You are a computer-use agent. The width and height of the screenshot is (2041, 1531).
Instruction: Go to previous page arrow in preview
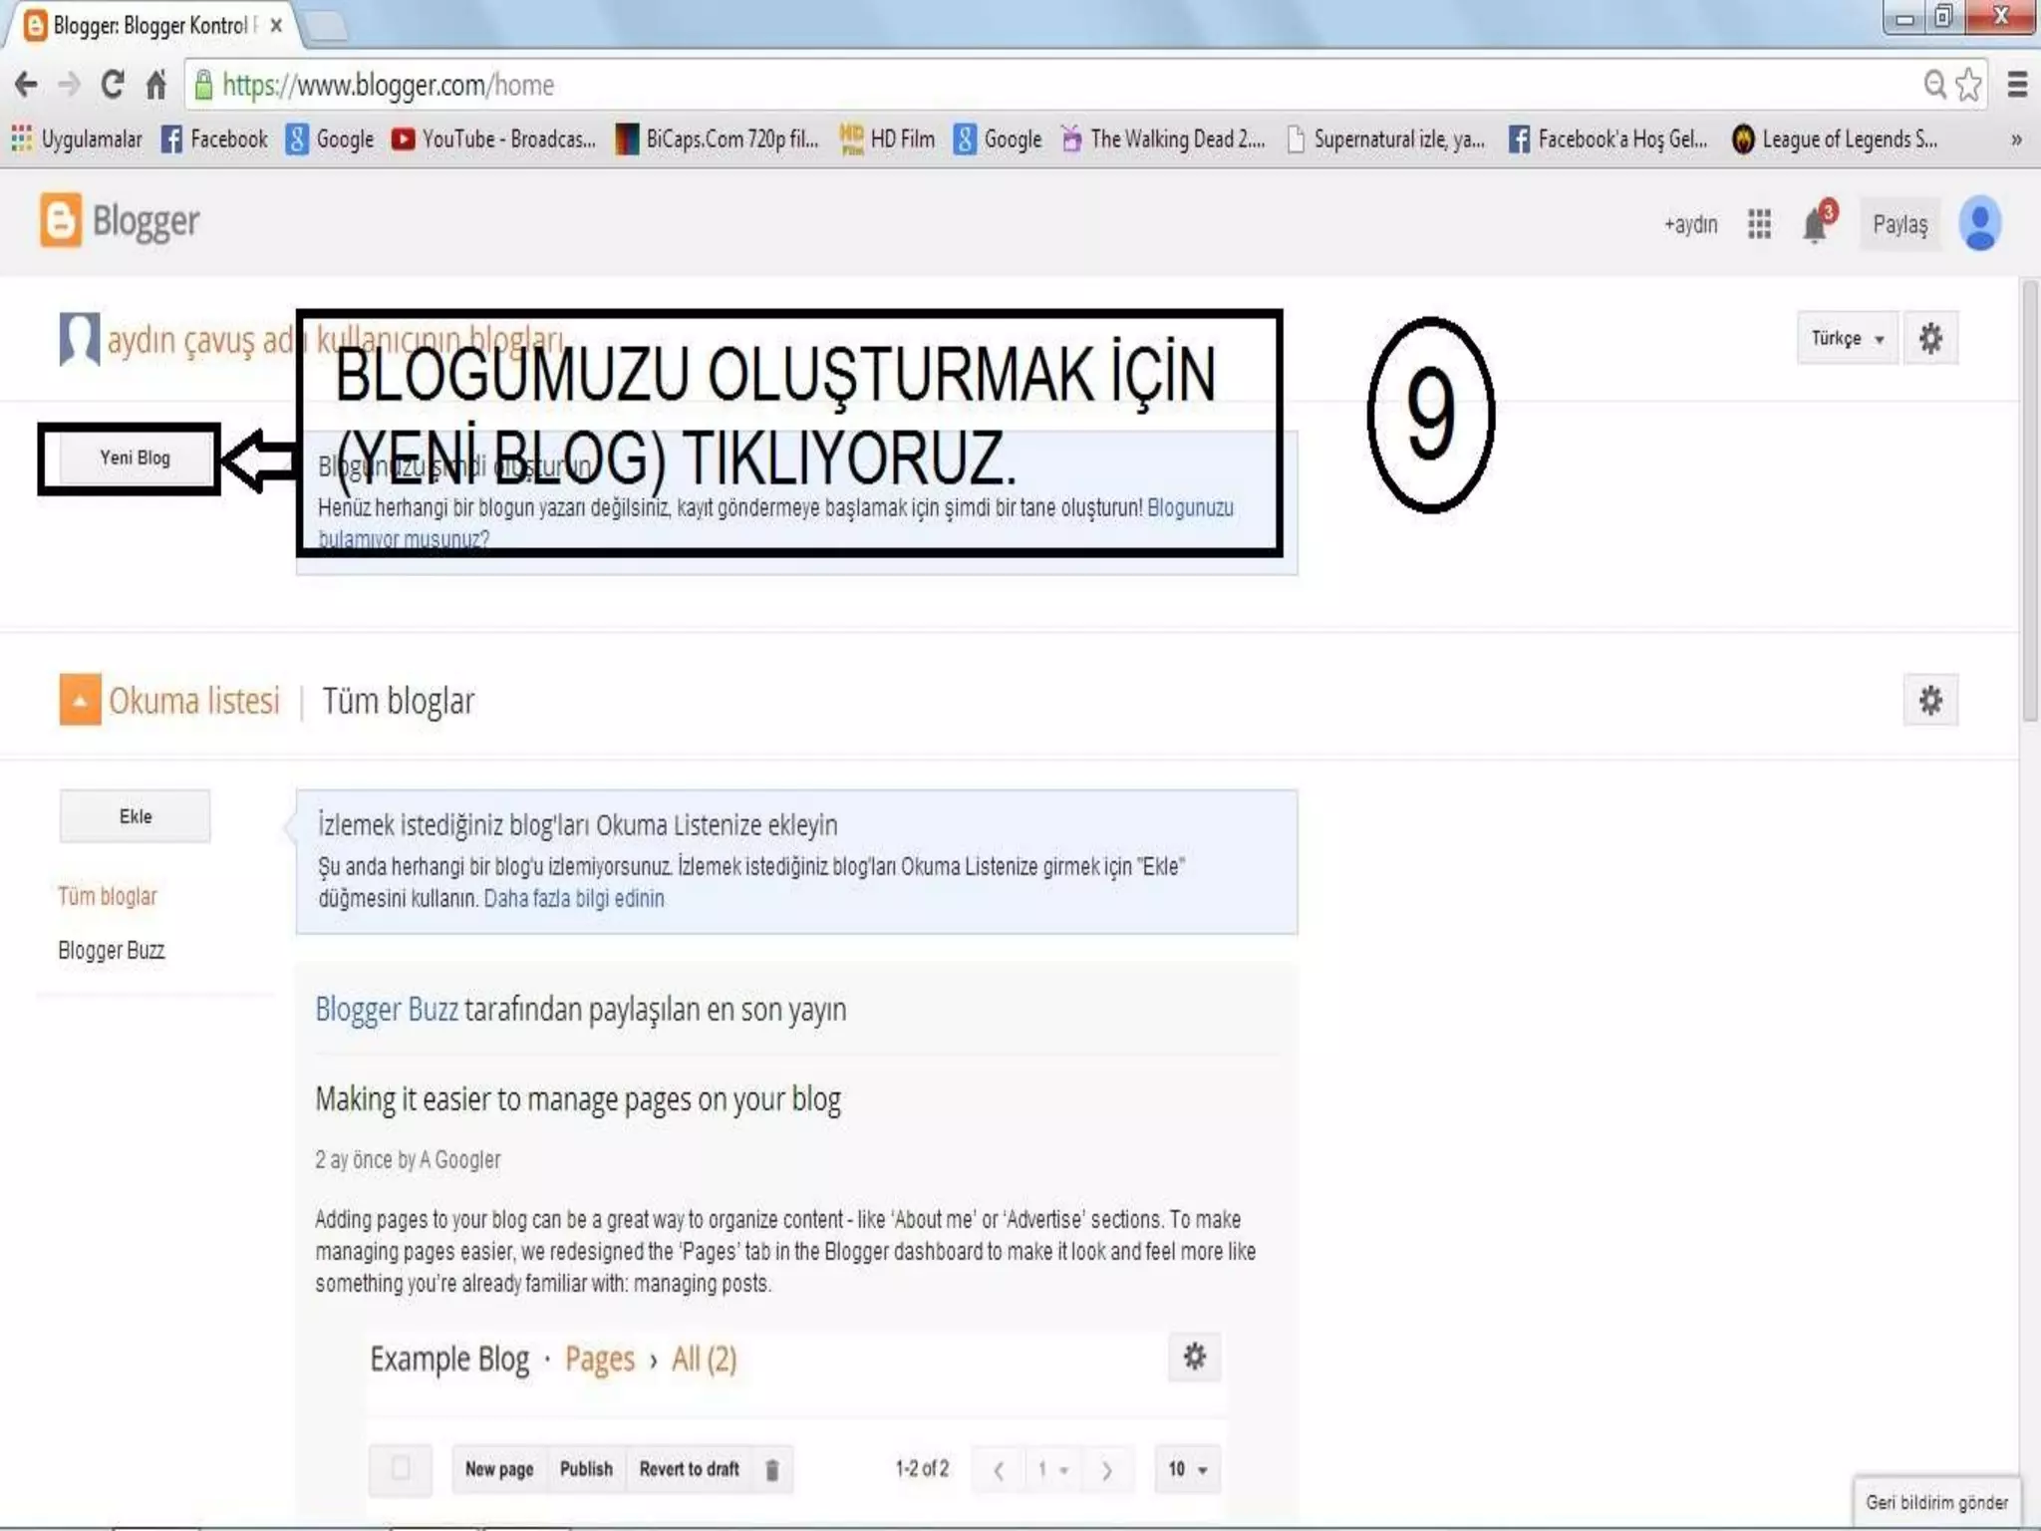[x=999, y=1469]
